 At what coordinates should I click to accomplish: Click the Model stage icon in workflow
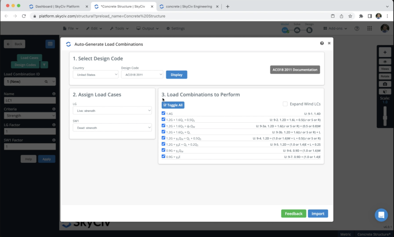tap(285, 30)
